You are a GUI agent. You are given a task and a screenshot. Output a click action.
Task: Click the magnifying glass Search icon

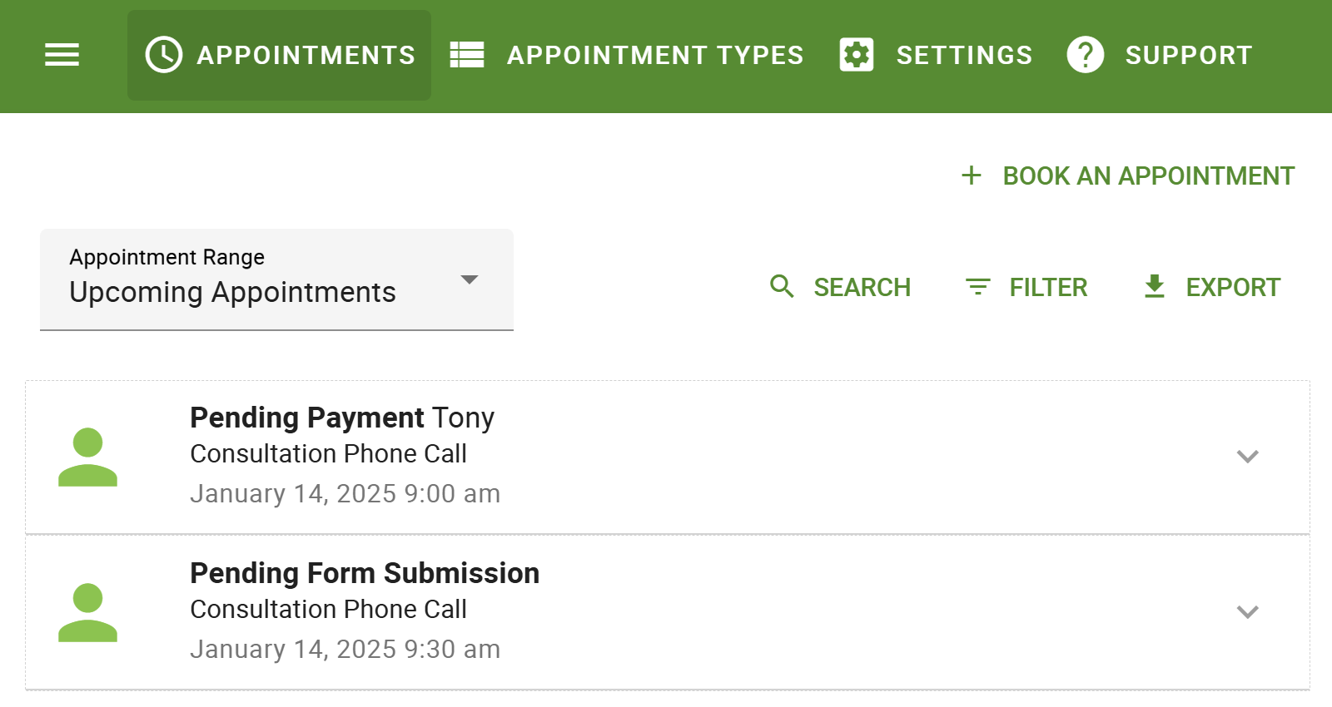[781, 286]
